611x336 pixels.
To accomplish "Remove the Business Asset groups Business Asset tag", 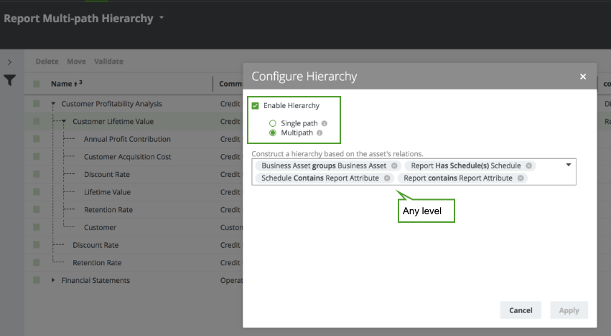I will (x=394, y=165).
